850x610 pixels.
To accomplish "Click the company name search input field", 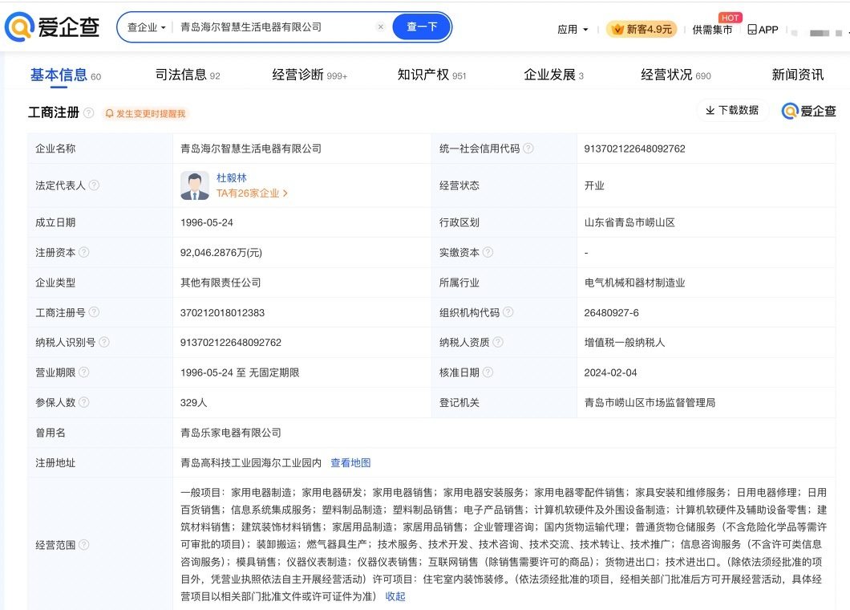I will pyautogui.click(x=273, y=26).
